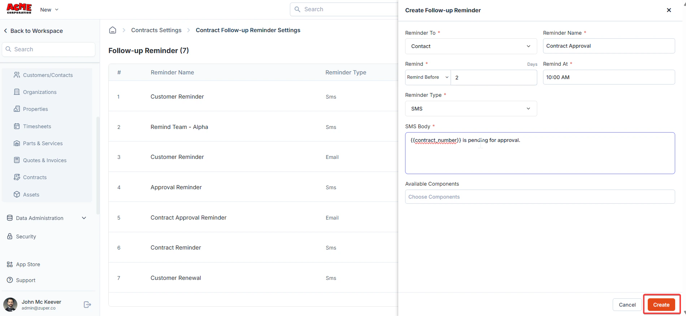686x316 pixels.
Task: Click the Cancel button
Action: tap(627, 305)
